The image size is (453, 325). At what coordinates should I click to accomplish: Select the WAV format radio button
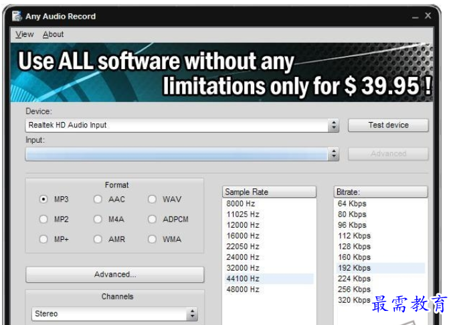[152, 199]
